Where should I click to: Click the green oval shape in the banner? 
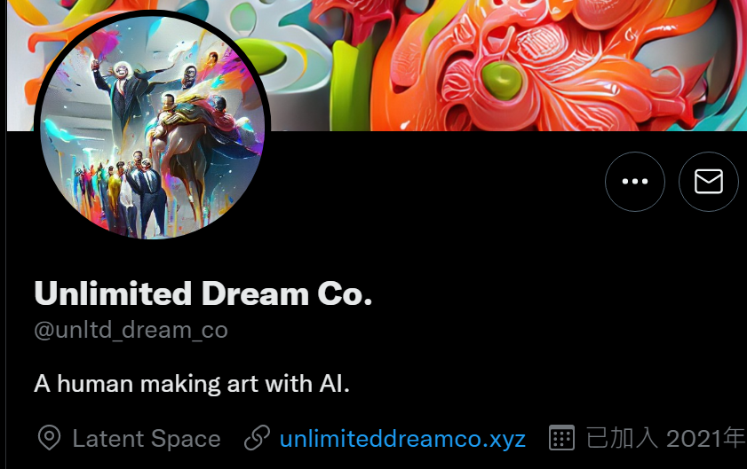[501, 80]
